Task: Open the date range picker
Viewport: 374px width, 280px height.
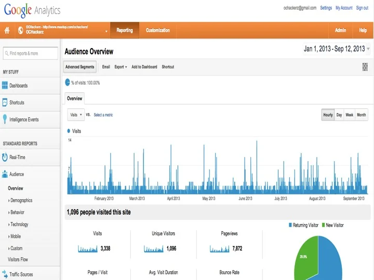Action: 337,49
